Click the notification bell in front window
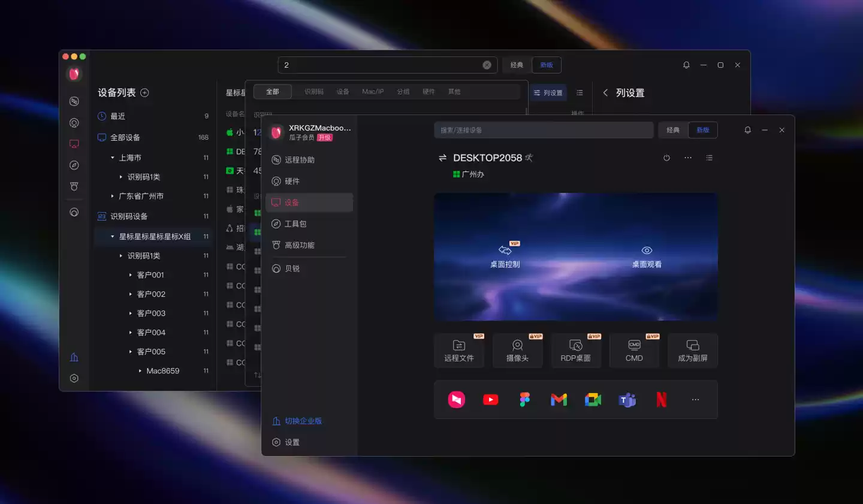Viewport: 863px width, 504px height. [x=747, y=130]
